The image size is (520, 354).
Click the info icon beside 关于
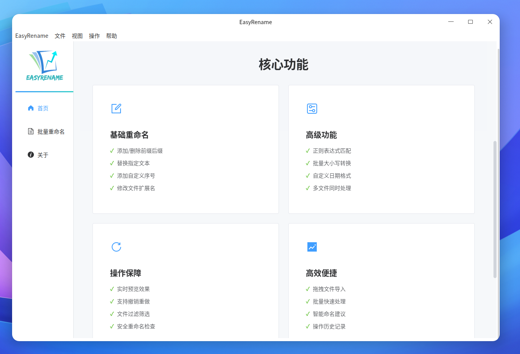click(x=31, y=155)
